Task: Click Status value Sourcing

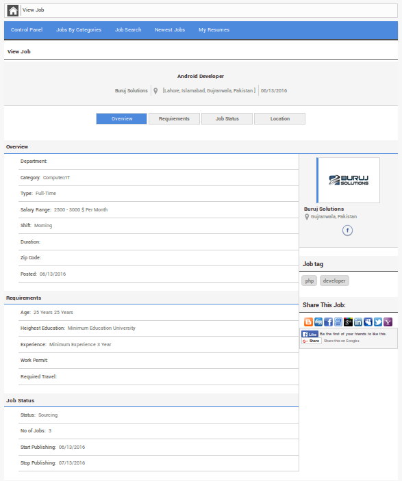Action: pos(48,415)
